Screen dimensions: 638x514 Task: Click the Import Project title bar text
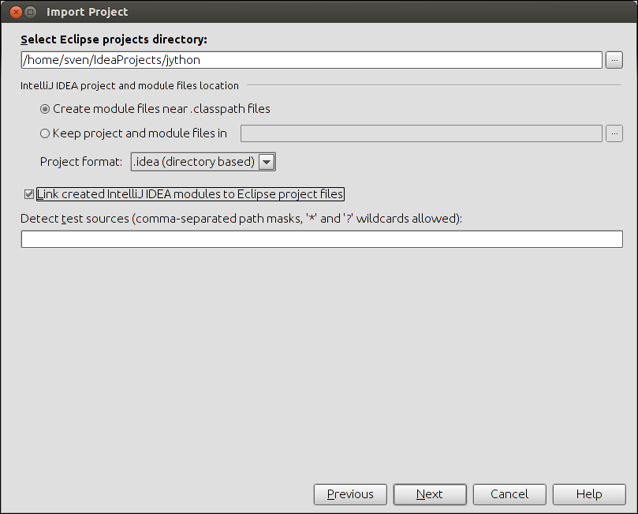point(88,12)
